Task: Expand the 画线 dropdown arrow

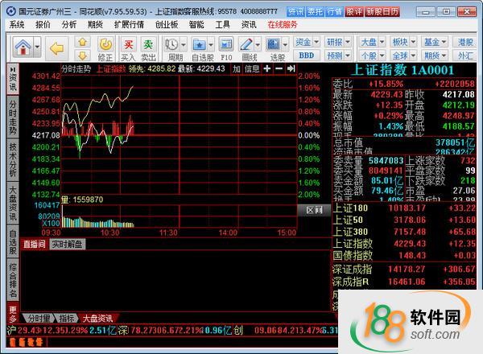Action: pyautogui.click(x=258, y=45)
